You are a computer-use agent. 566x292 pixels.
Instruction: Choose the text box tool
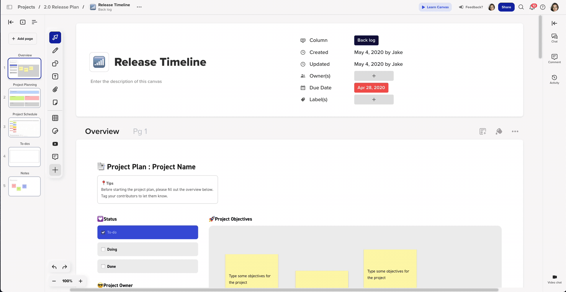point(55,76)
